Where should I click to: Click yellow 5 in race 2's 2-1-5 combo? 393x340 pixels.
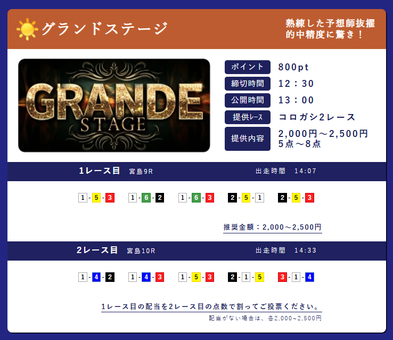259,277
